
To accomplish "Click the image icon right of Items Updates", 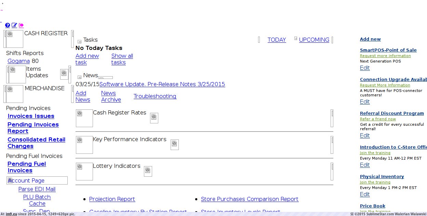I will [x=64, y=74].
